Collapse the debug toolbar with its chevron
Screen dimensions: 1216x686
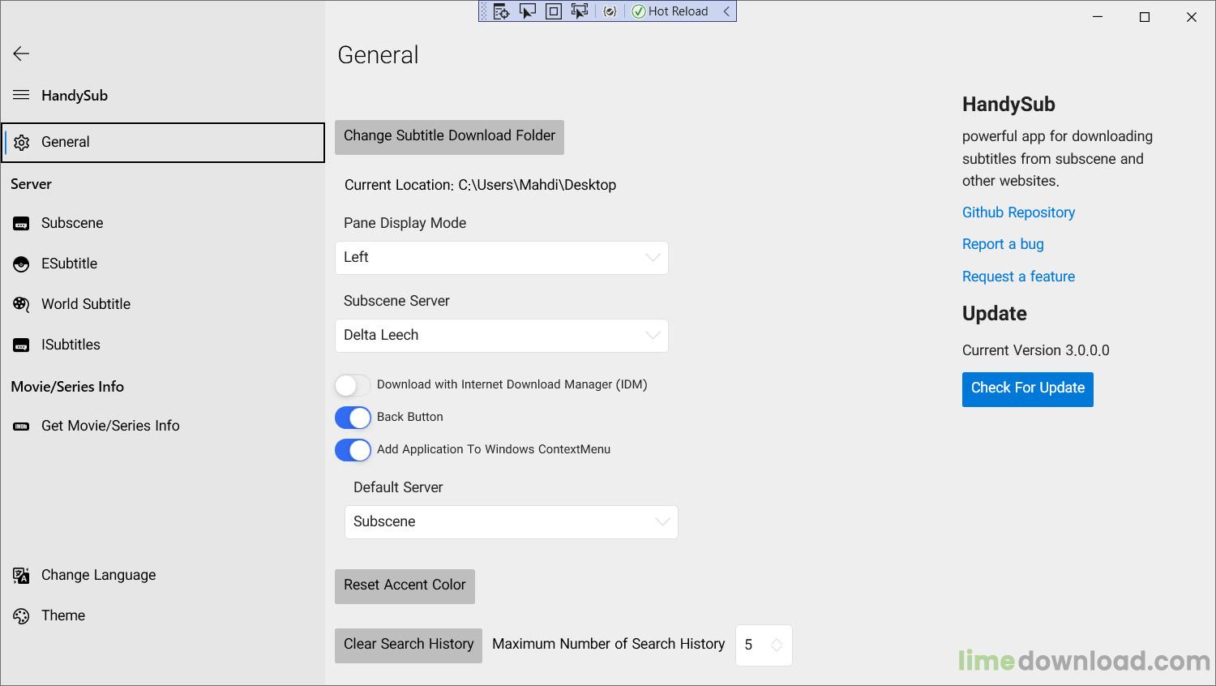coord(726,11)
